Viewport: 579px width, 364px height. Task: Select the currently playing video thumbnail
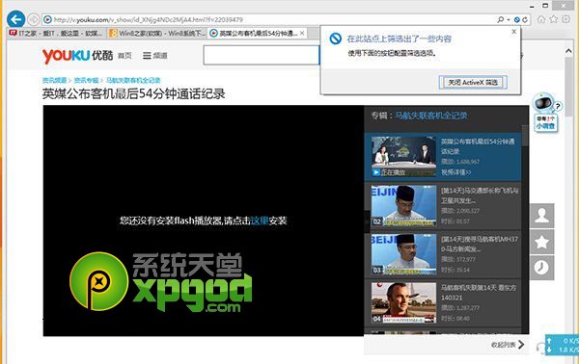pos(403,156)
